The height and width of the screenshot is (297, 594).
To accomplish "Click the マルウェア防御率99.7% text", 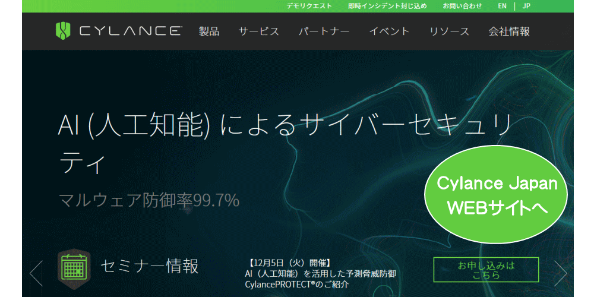I will click(x=149, y=200).
